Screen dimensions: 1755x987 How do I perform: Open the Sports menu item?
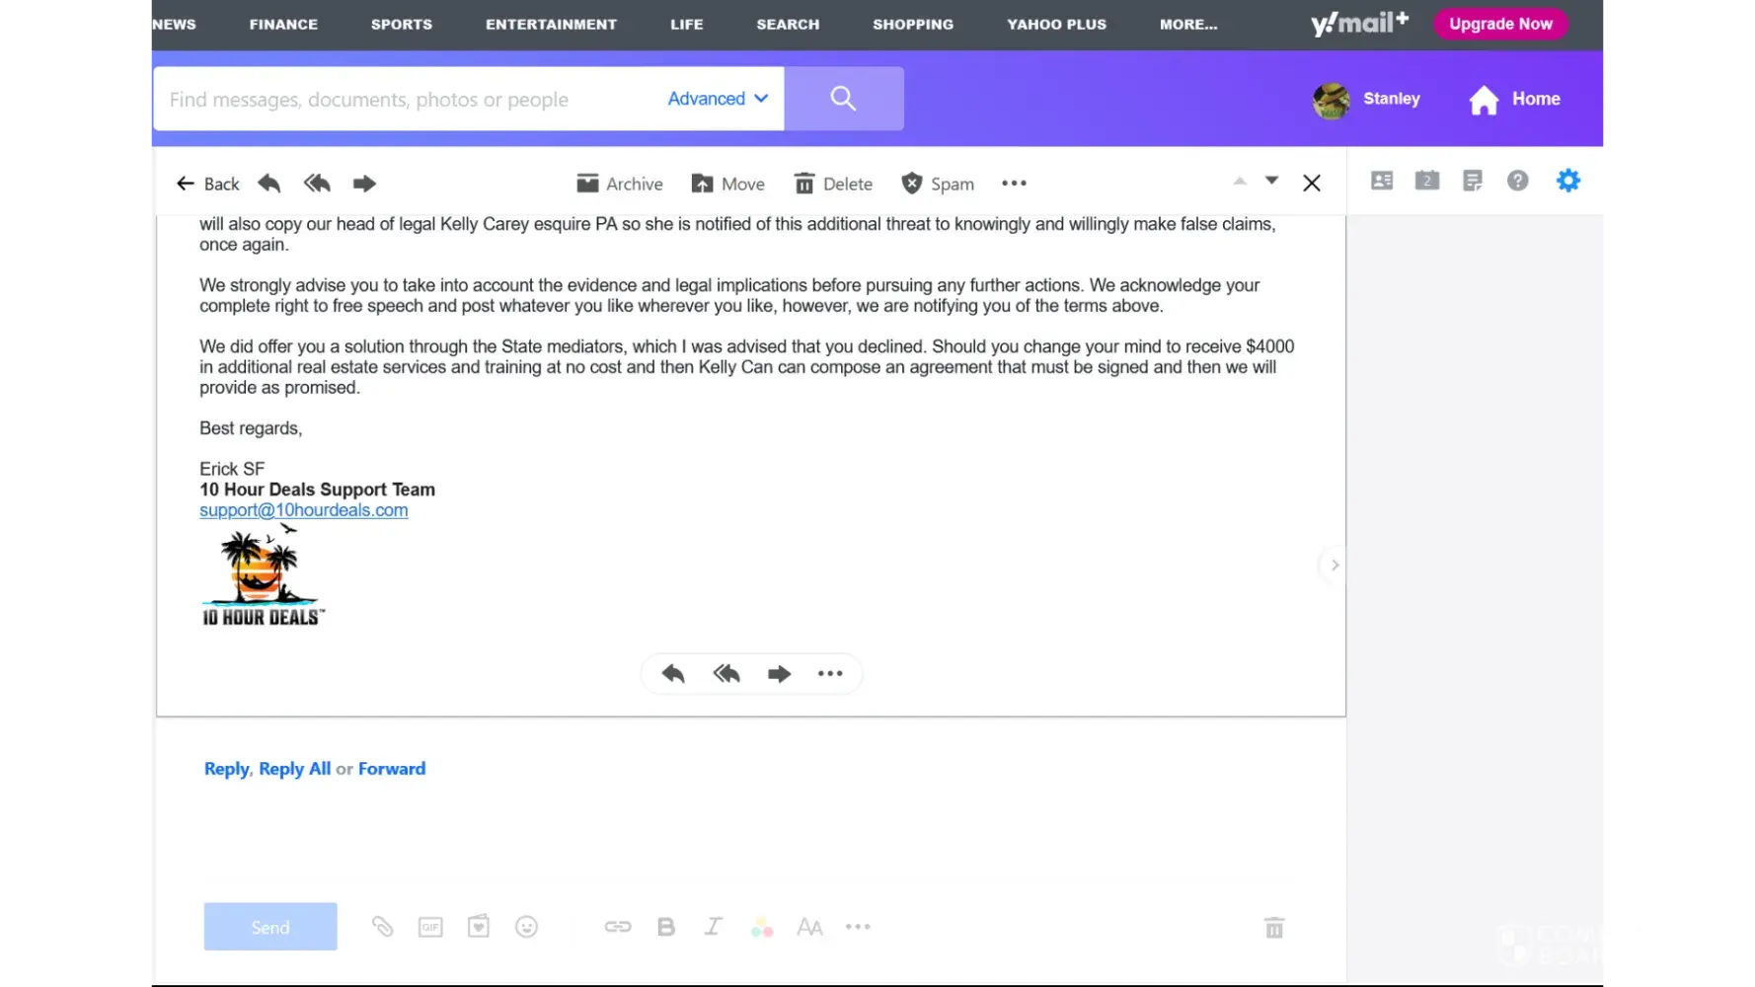(402, 25)
